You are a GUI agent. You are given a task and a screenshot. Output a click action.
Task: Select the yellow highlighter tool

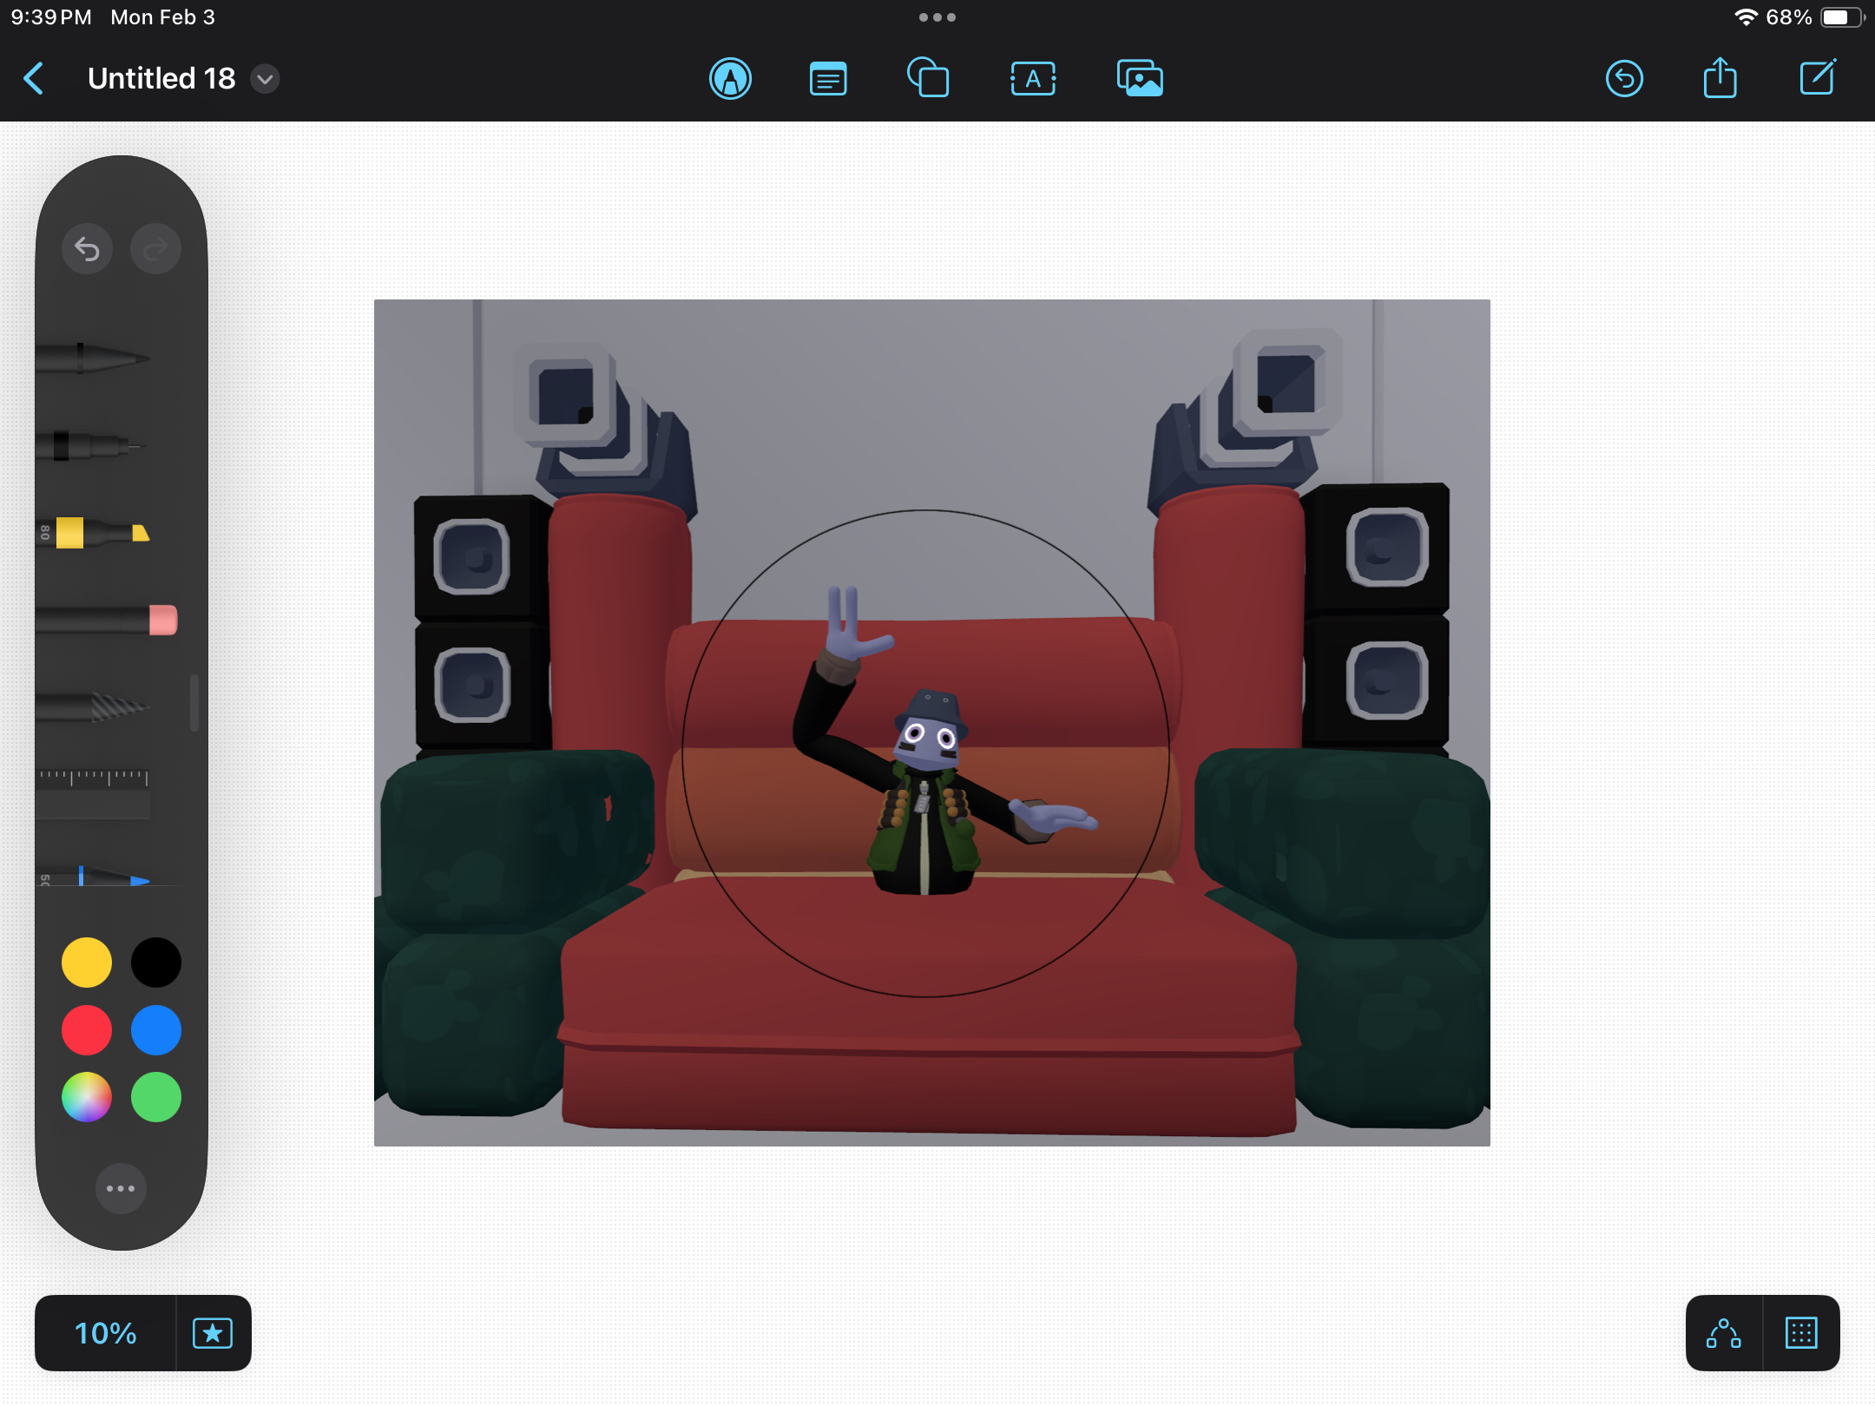pyautogui.click(x=94, y=533)
